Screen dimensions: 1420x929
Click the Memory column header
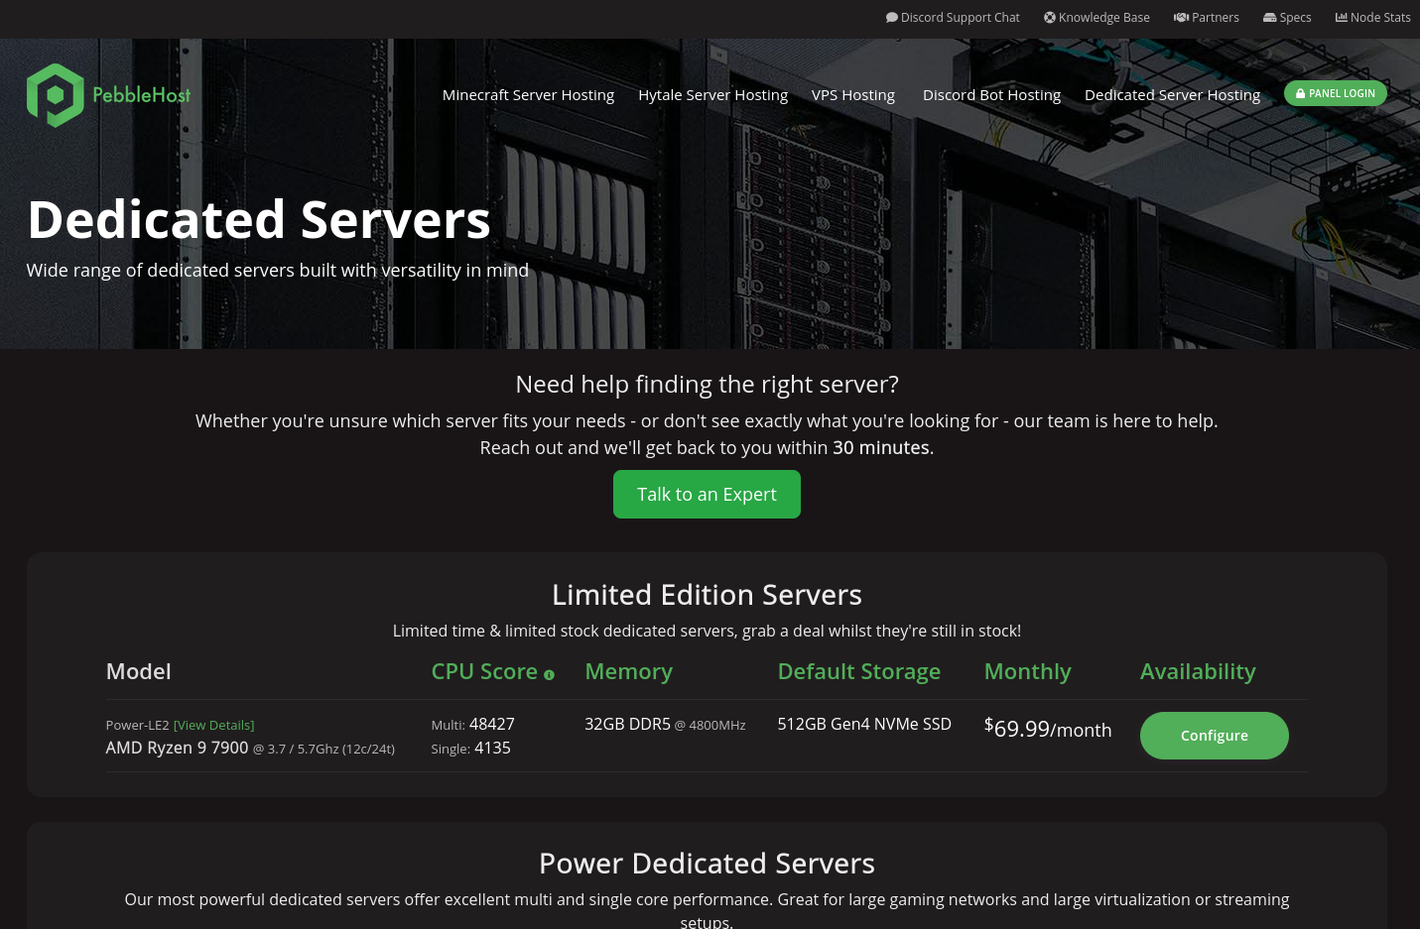(629, 671)
